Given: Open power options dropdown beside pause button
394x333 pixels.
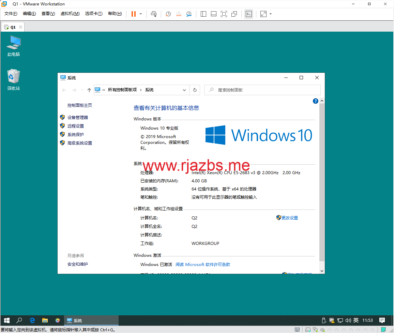Looking at the screenshot, I should click(x=141, y=14).
